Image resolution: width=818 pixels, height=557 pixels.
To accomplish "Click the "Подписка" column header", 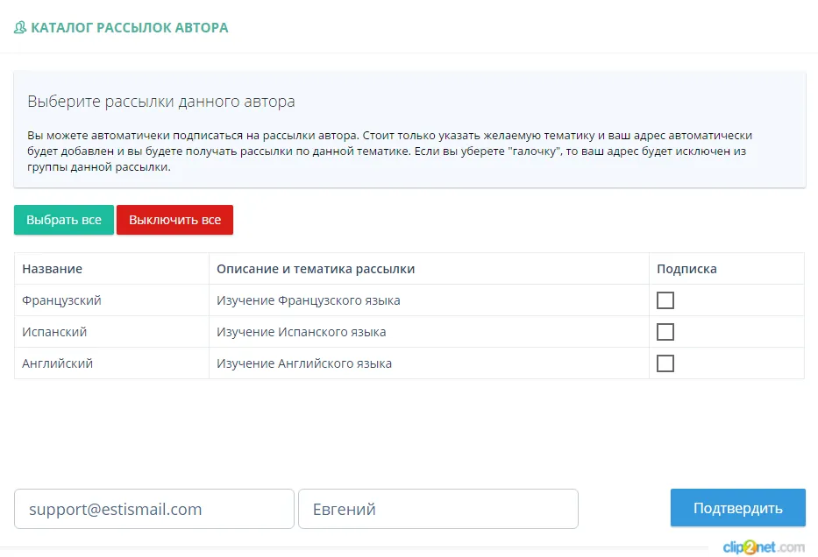I will [x=686, y=269].
